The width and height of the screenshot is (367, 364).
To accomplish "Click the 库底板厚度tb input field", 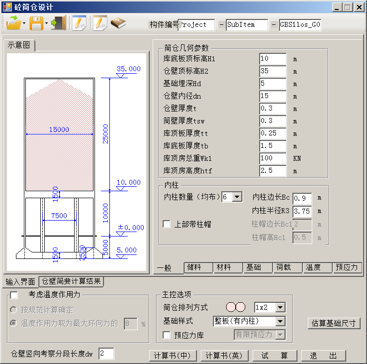I will [273, 145].
